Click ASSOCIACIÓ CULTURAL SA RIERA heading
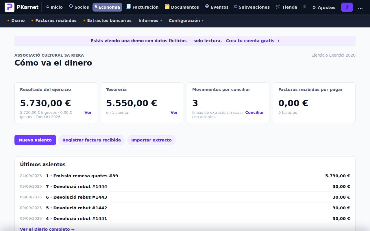Image resolution: width=370 pixels, height=231 pixels. [x=49, y=55]
